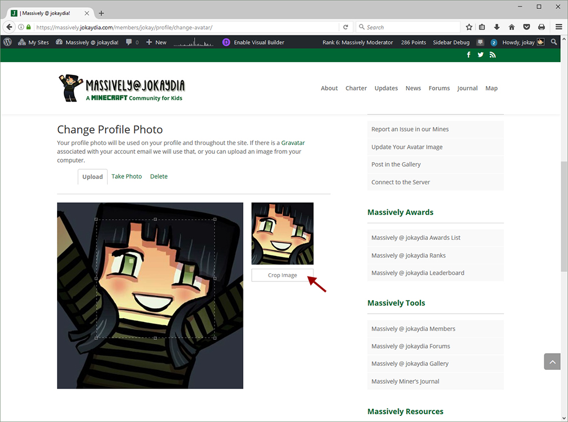This screenshot has width=568, height=422.
Task: Open Post in the Gallery link
Action: click(435, 164)
